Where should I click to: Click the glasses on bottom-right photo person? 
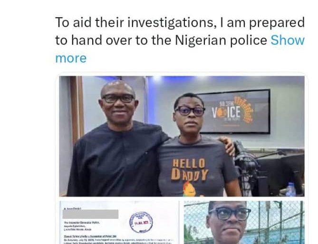coord(230,214)
